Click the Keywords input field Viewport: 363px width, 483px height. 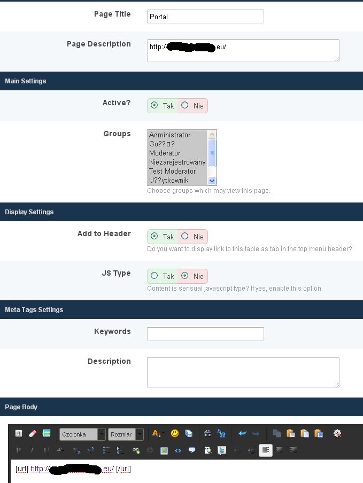click(205, 334)
